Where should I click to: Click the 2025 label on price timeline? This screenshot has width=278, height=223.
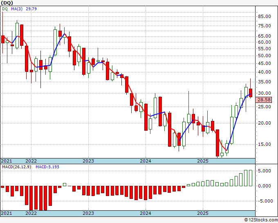pos(203,161)
